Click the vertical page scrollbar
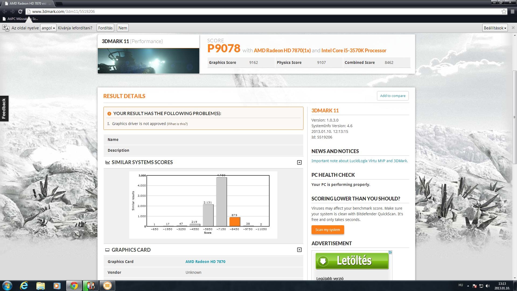The width and height of the screenshot is (517, 291). [515, 117]
